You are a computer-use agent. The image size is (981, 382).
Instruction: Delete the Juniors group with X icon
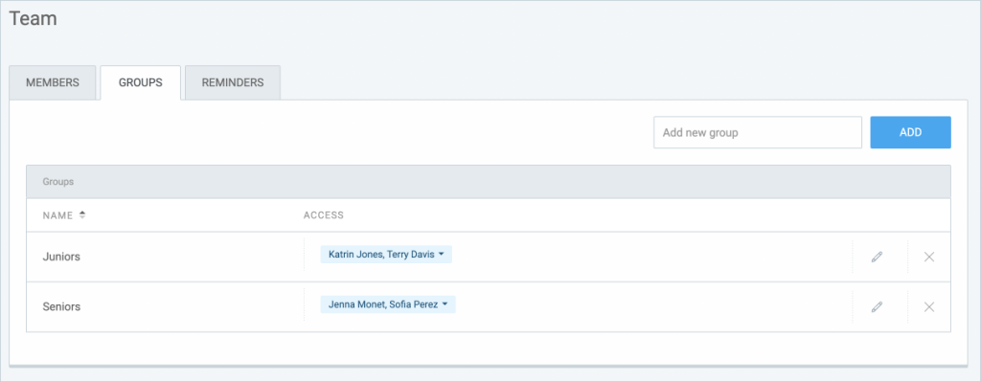tap(929, 257)
